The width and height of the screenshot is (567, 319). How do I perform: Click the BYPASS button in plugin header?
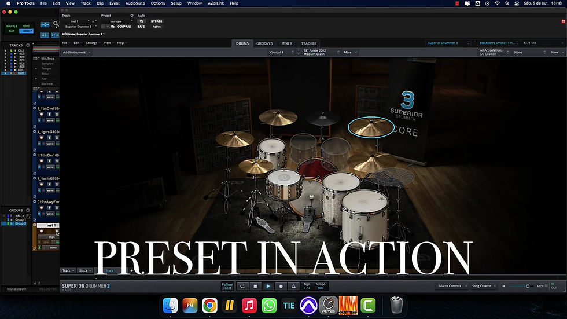[157, 21]
